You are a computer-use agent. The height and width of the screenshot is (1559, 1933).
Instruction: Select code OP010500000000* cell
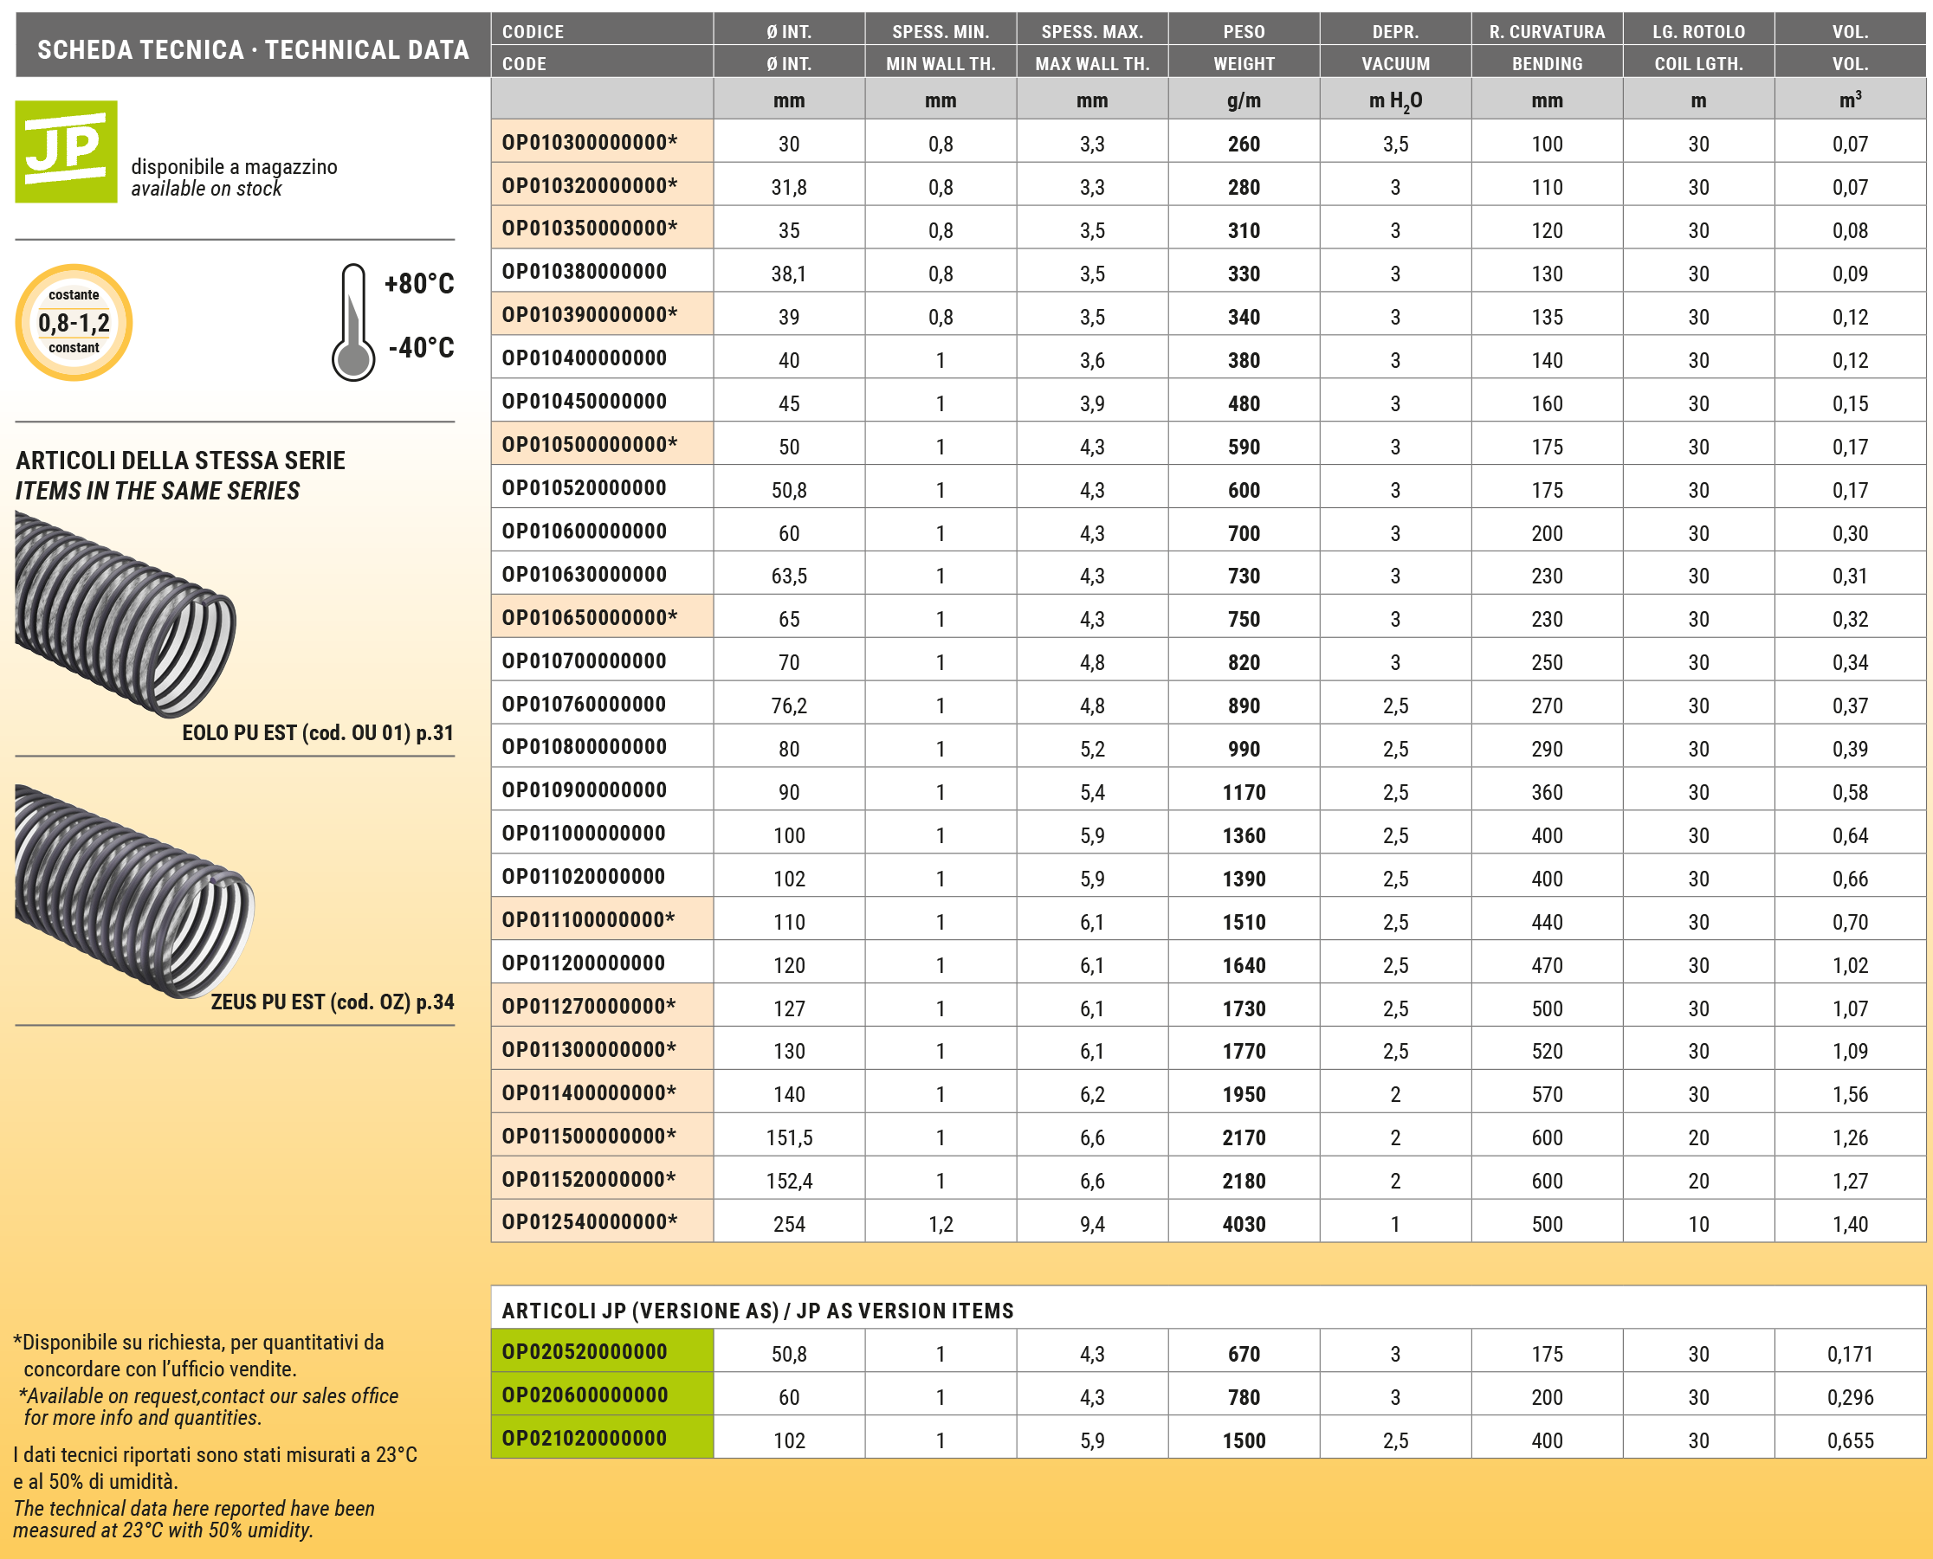[x=589, y=446]
